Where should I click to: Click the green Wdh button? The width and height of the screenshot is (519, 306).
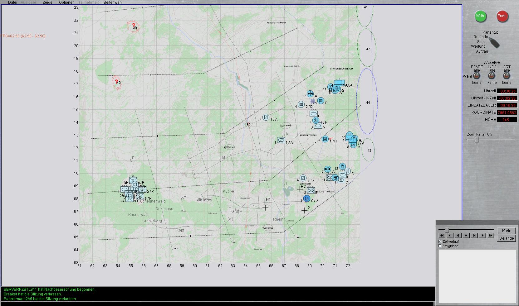pos(480,16)
